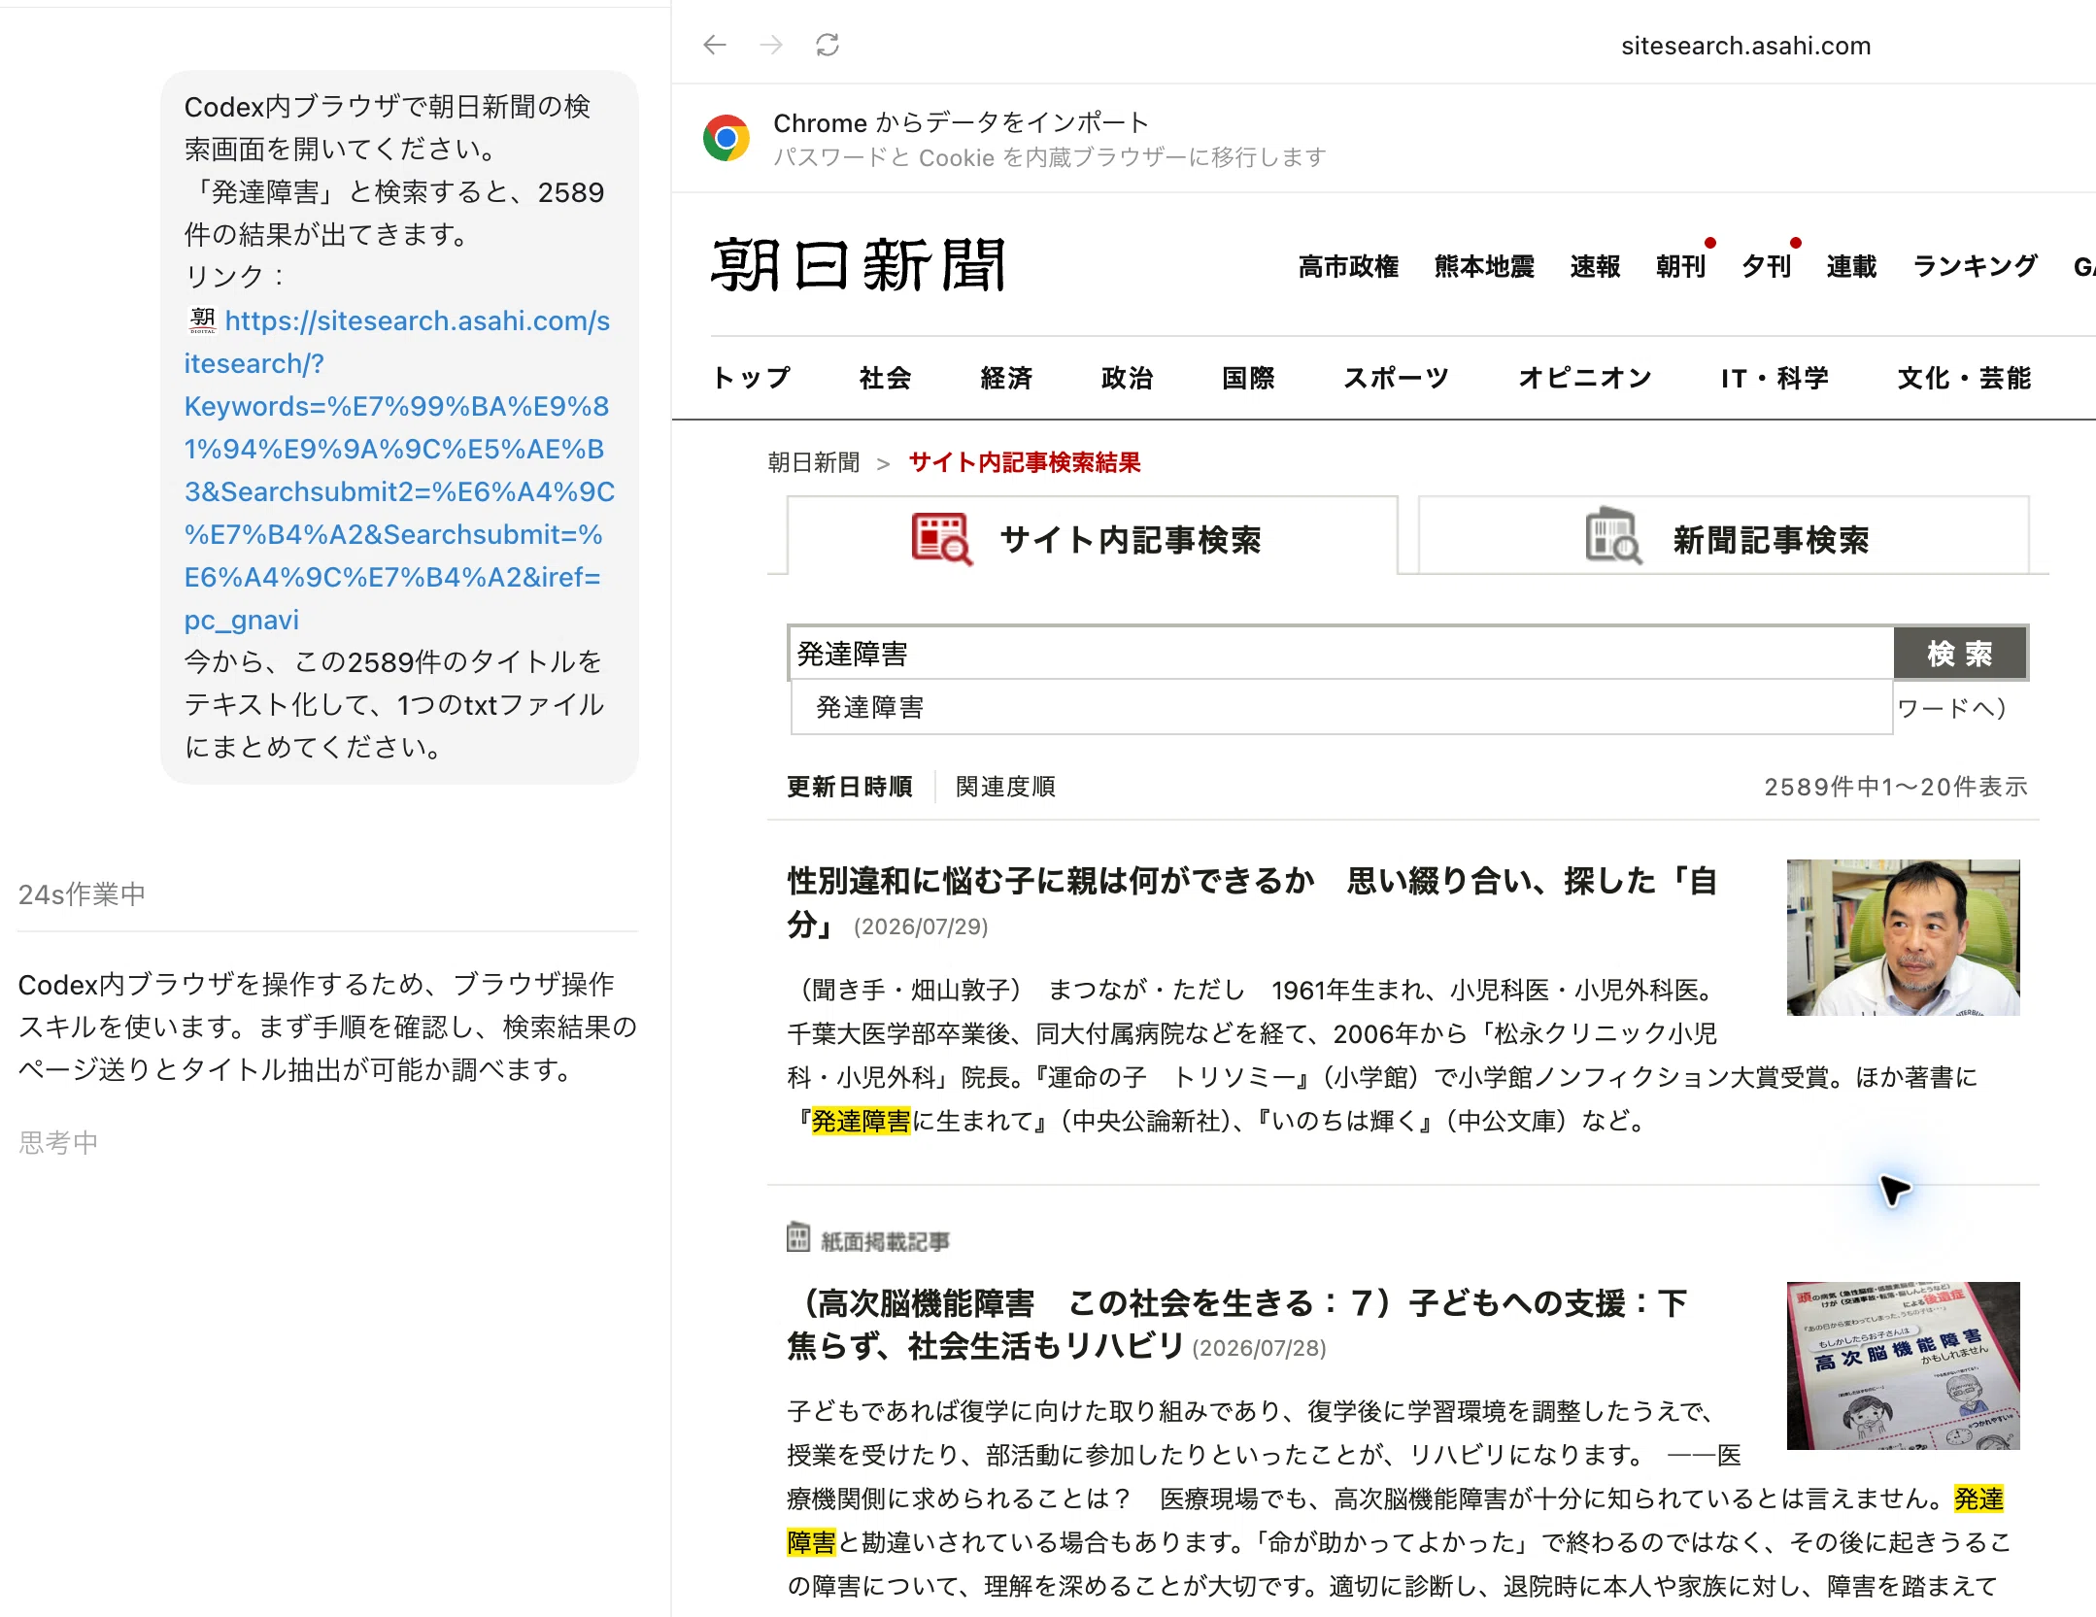Select the トップ navigation item
Screen dimensions: 2096x1617
tap(752, 378)
